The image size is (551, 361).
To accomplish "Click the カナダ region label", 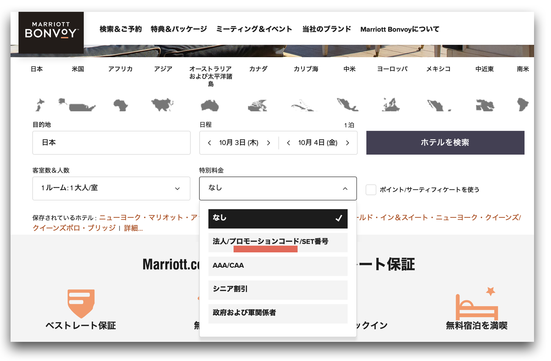I will click(258, 69).
